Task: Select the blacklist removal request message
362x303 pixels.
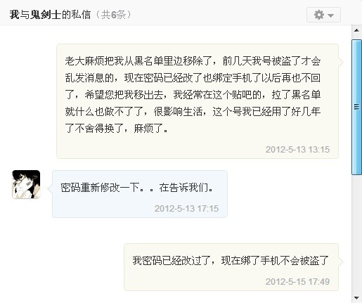Action: [x=198, y=101]
